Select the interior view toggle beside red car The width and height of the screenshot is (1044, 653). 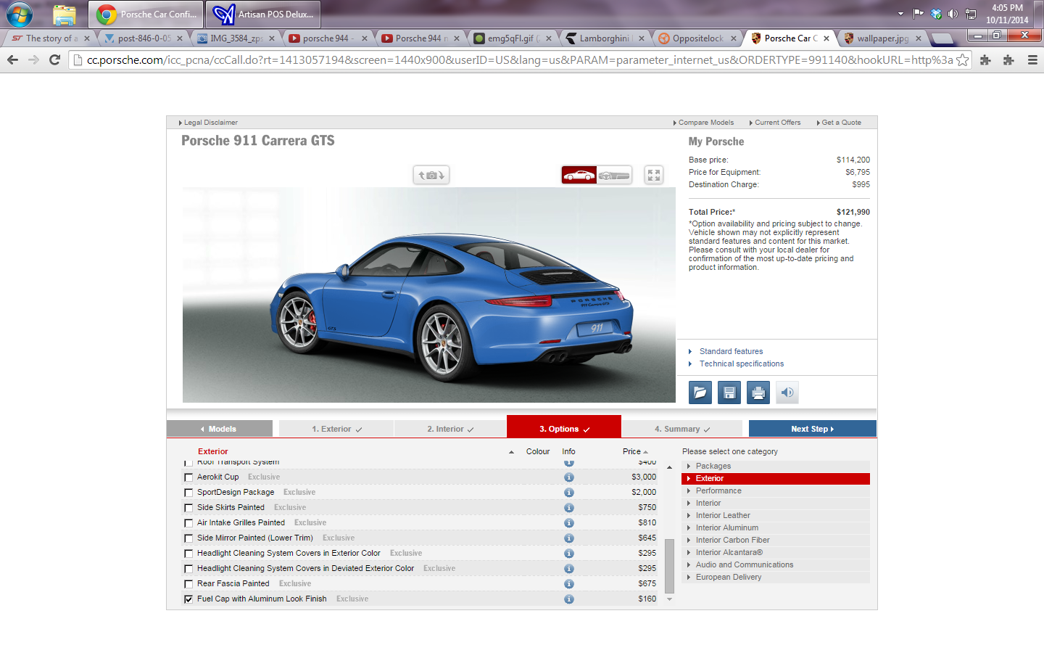point(614,175)
